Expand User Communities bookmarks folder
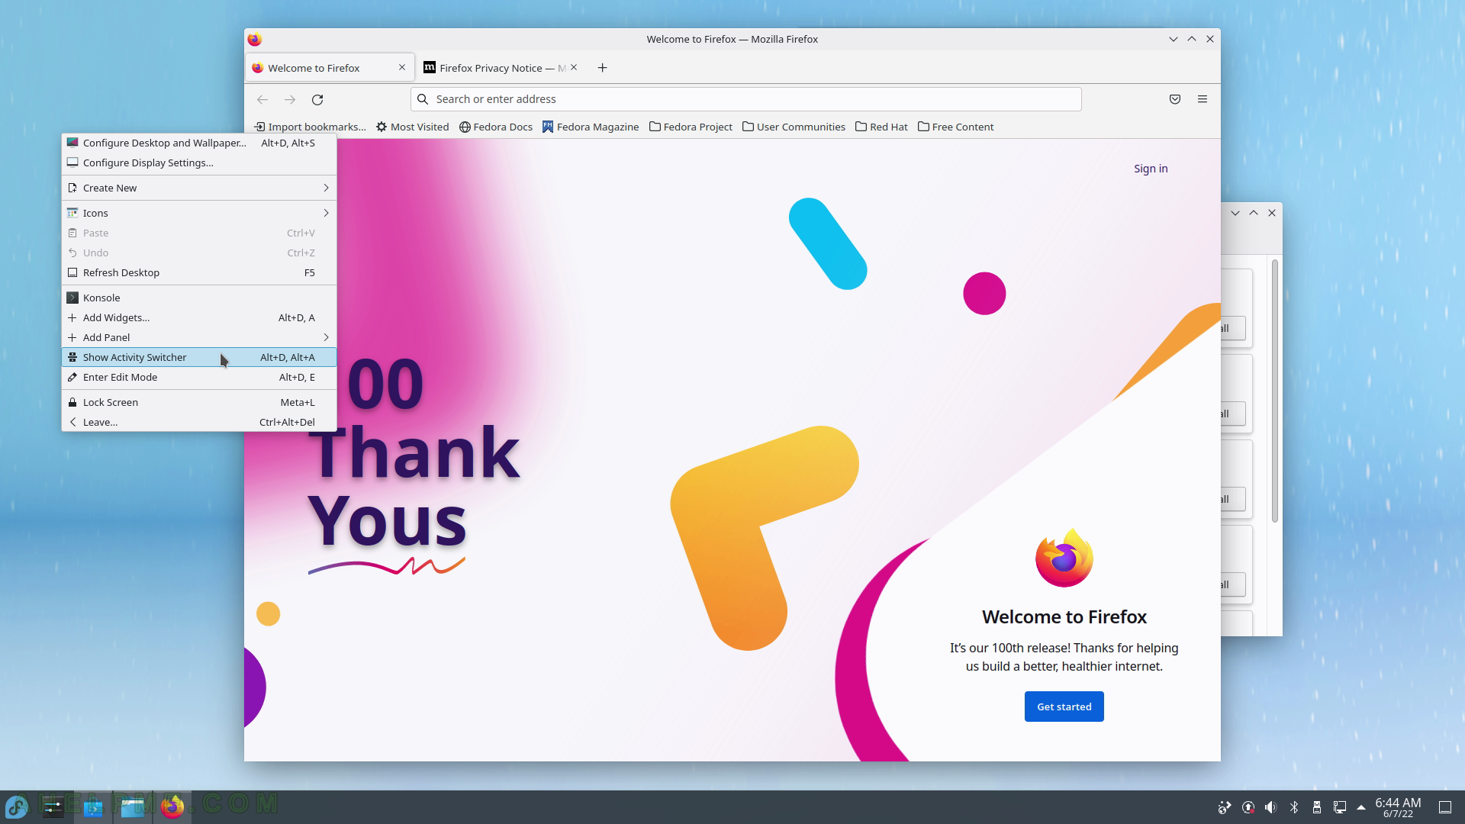This screenshot has width=1465, height=824. click(794, 127)
